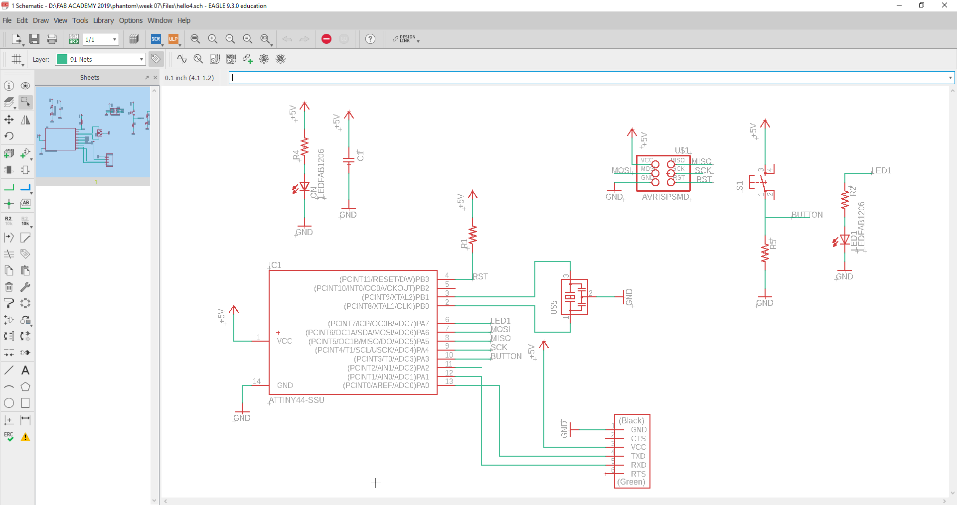Run the ERC check
This screenshot has height=505, width=957.
(x=9, y=437)
